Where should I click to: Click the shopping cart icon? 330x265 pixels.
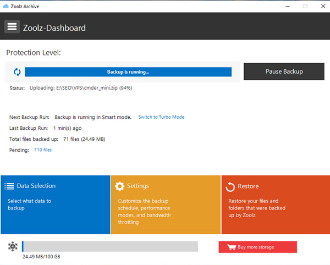(230, 247)
